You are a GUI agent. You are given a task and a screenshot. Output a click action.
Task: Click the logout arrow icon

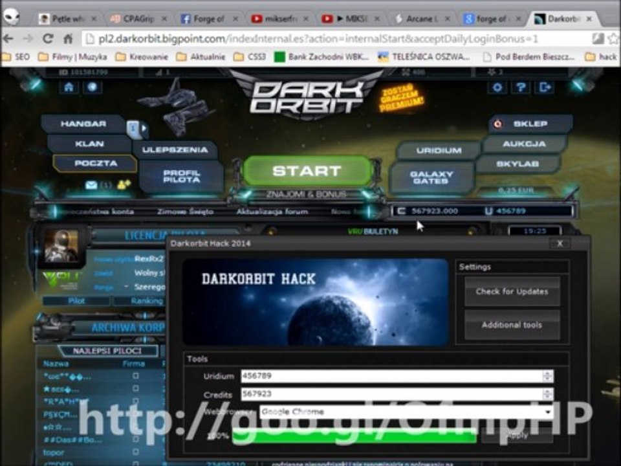[545, 87]
